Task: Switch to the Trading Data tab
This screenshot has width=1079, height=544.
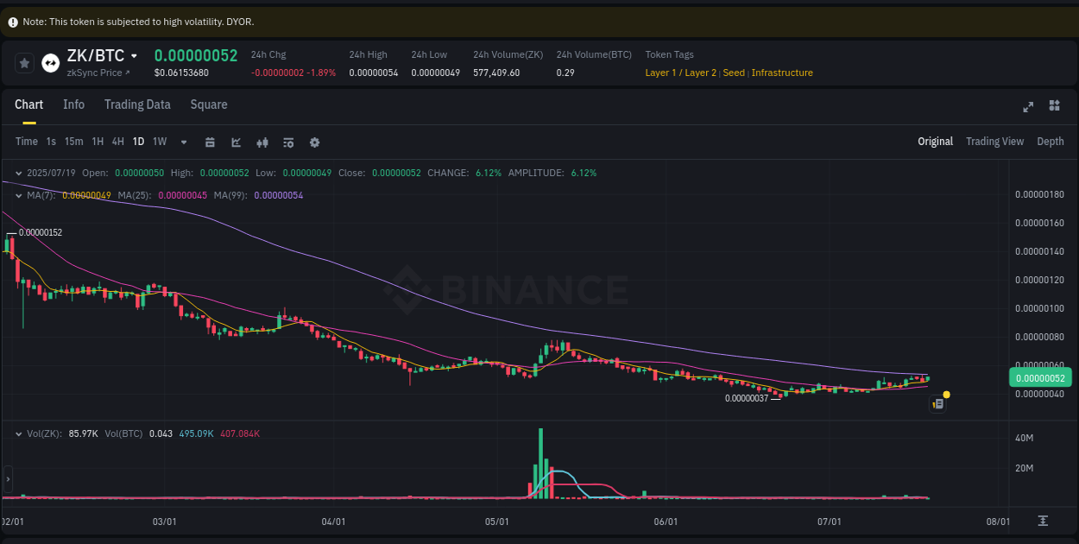Action: [137, 104]
